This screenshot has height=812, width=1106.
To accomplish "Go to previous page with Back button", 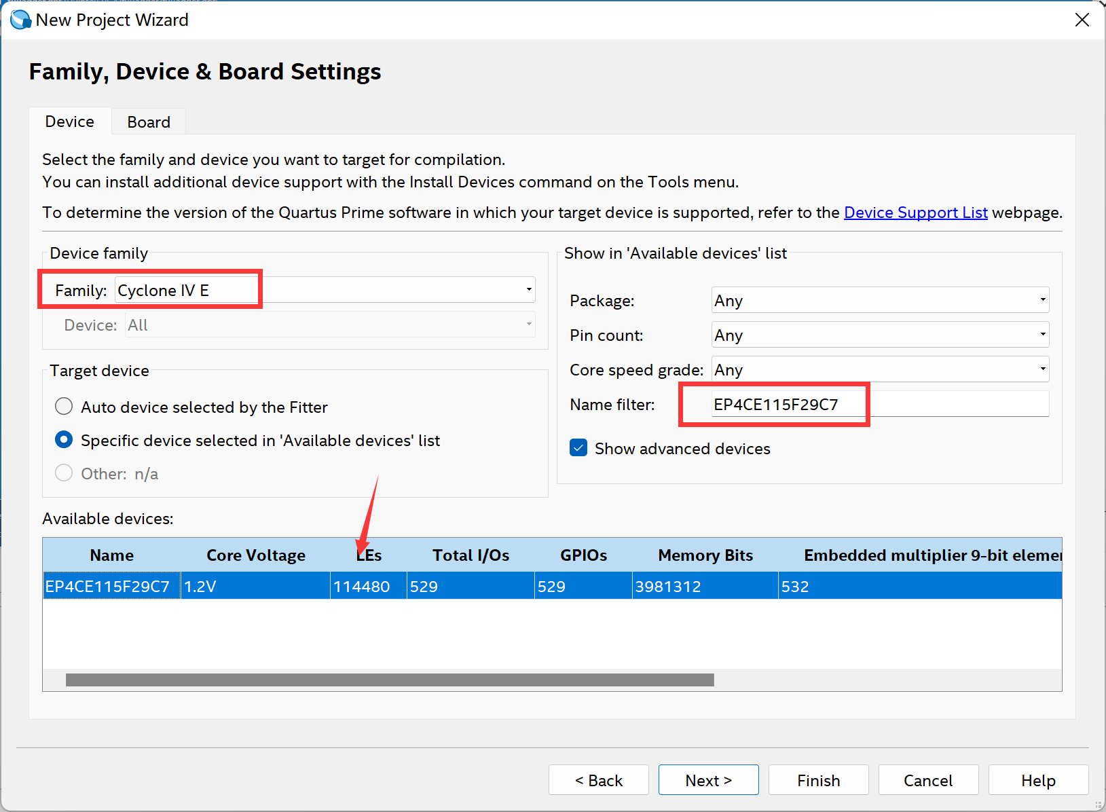I will coord(599,780).
